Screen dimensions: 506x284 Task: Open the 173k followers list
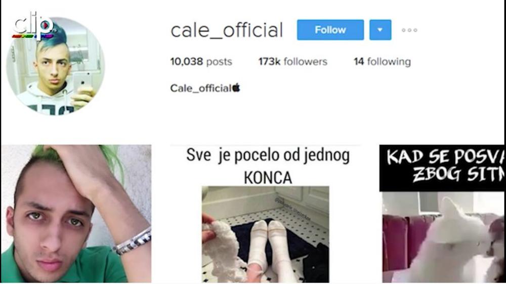pos(292,62)
